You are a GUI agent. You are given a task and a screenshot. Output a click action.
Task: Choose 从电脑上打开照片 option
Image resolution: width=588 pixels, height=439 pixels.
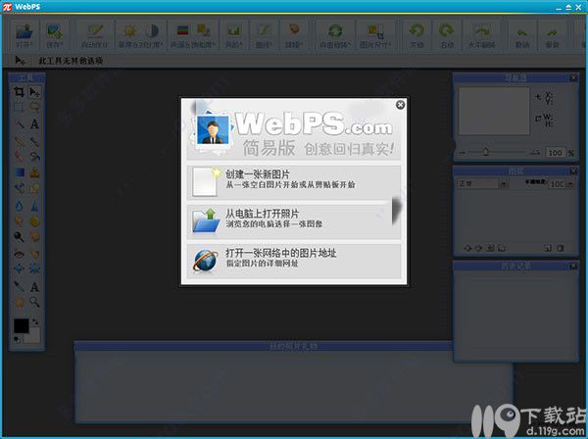tap(294, 221)
